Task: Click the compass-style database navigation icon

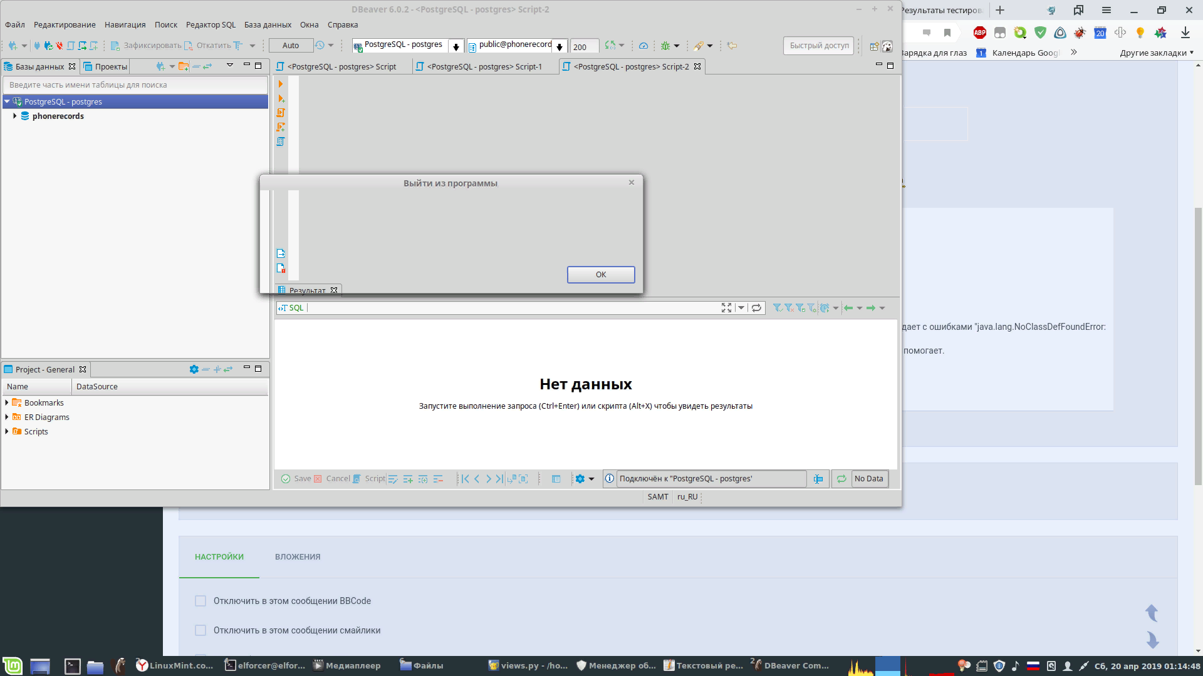Action: click(645, 45)
